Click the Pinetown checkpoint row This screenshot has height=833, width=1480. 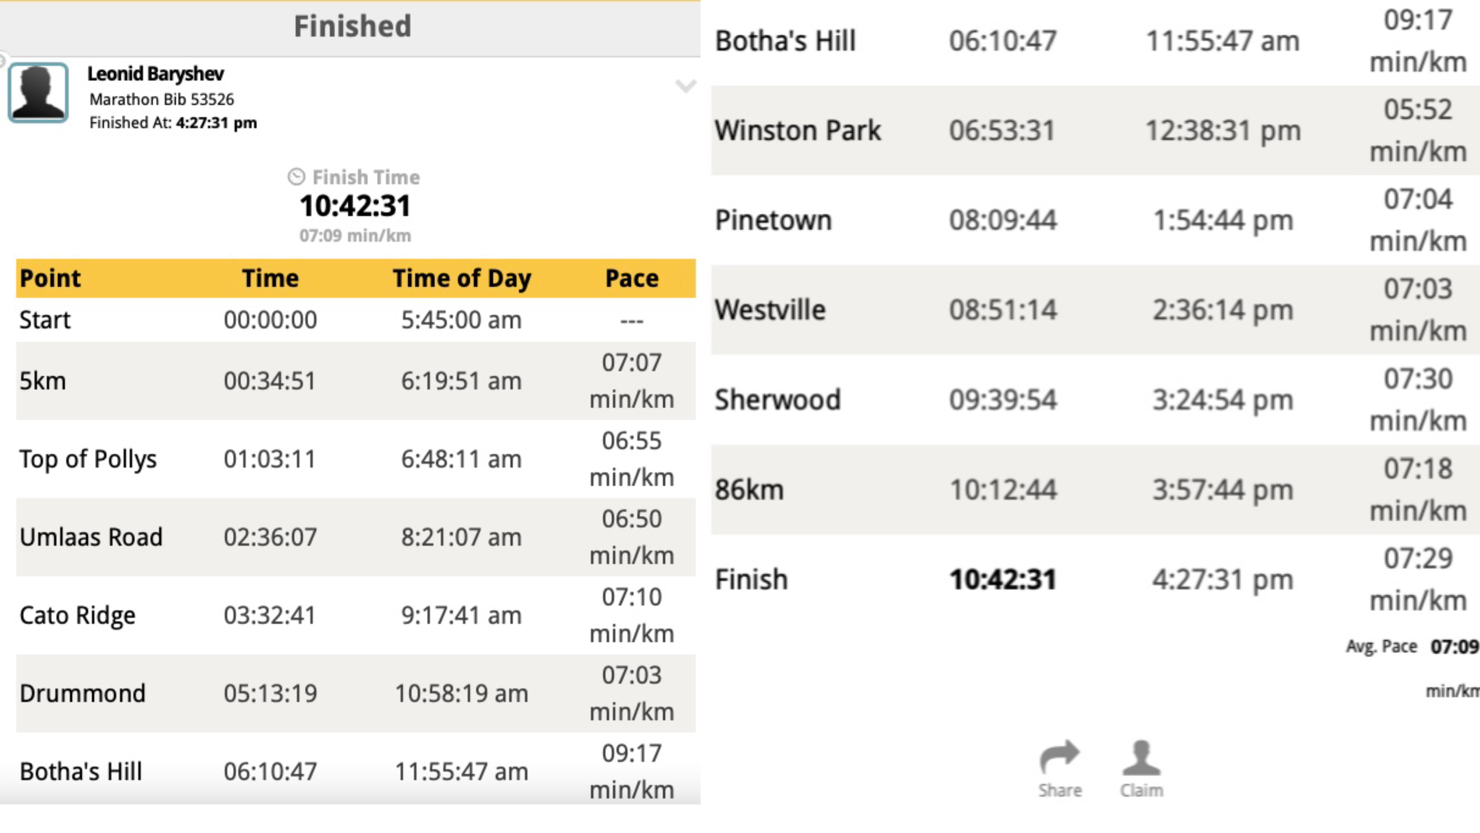[1096, 220]
